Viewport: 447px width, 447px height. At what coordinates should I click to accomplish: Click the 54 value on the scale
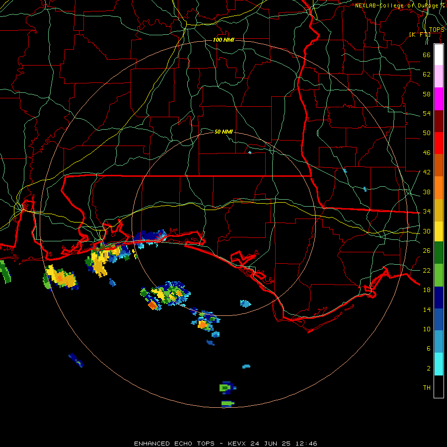[x=427, y=113]
